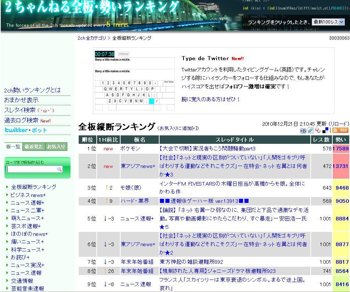Select 芸スポ速報+ in the board list
This screenshot has width=350, height=292.
pos(26,226)
